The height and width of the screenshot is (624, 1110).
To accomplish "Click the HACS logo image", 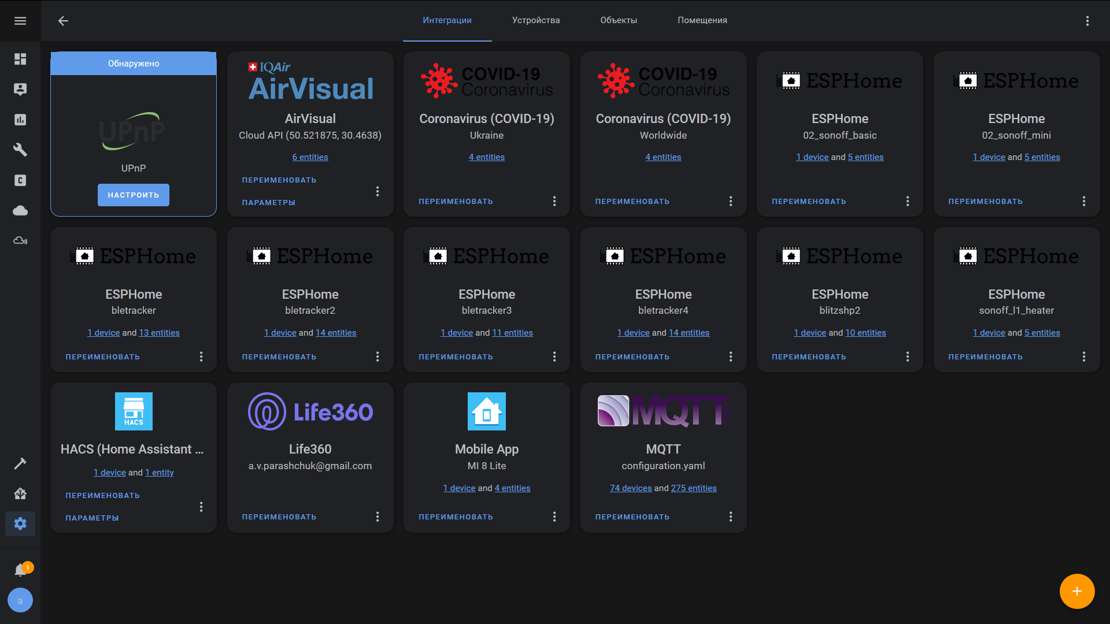I will point(134,411).
